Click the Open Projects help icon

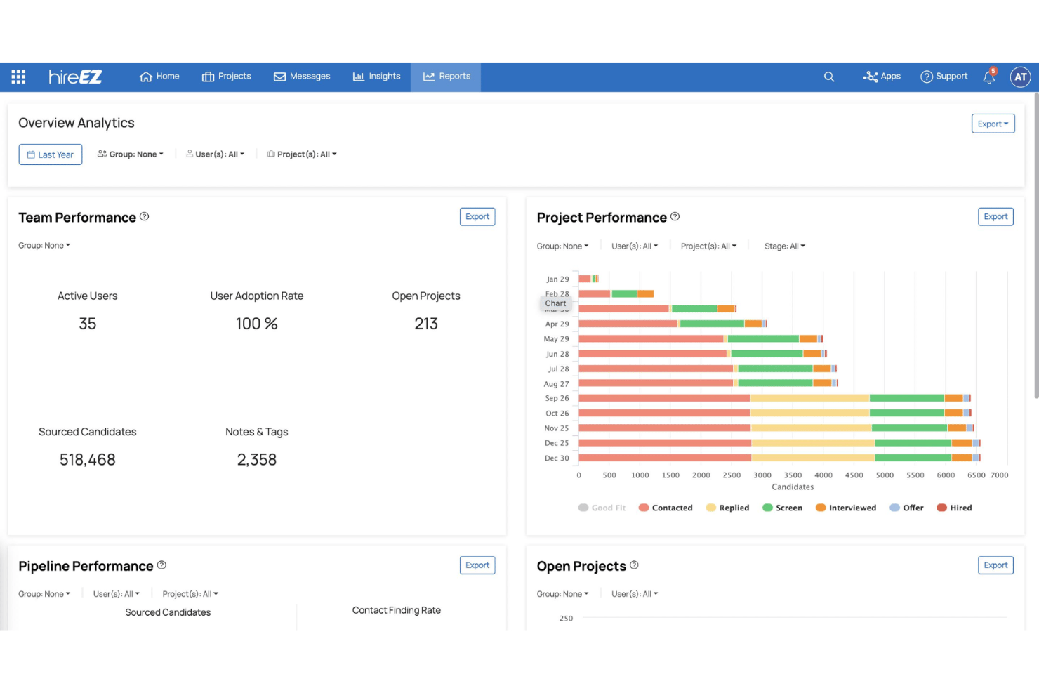(x=635, y=565)
